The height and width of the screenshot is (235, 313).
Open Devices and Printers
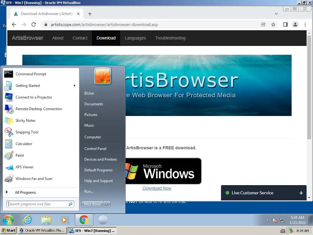tap(100, 159)
